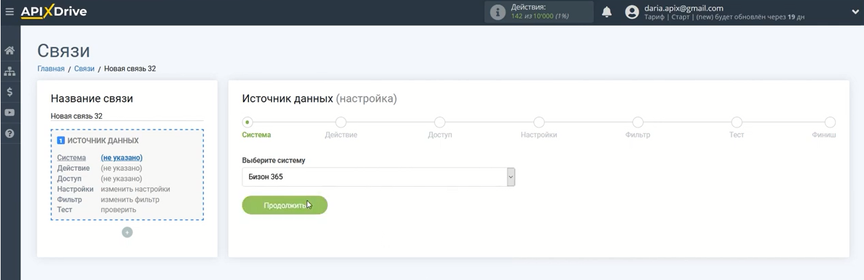Open the notifications bell icon
The image size is (864, 280).
pos(607,12)
